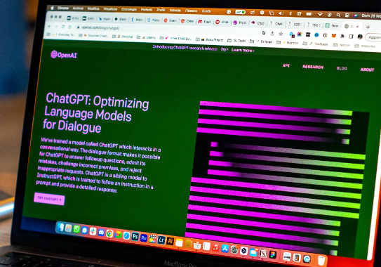Bookmark this page with the star icon

pyautogui.click(x=281, y=34)
